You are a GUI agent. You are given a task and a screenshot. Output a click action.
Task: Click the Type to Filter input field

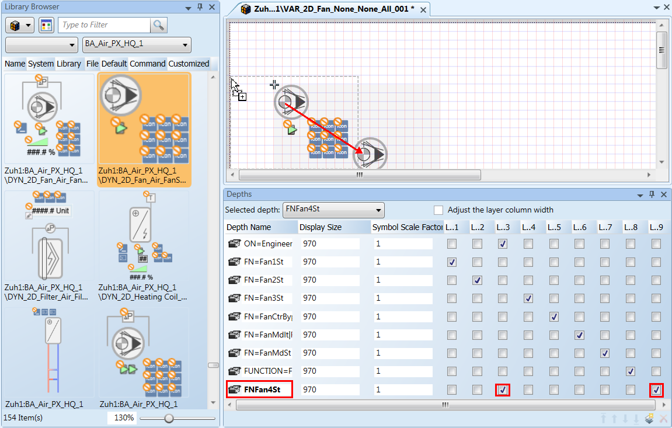(x=104, y=25)
